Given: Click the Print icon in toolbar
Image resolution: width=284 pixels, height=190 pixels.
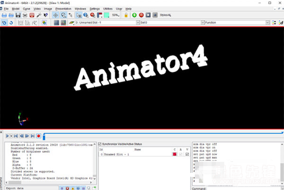Looking at the screenshot, I should point(25,15).
